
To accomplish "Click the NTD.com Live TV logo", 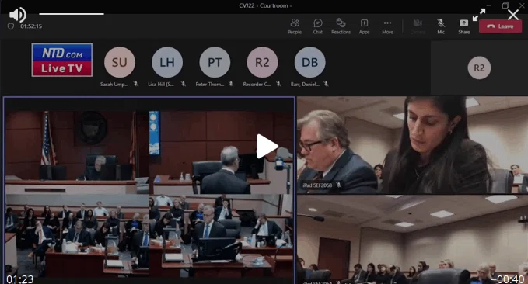I will (x=62, y=60).
